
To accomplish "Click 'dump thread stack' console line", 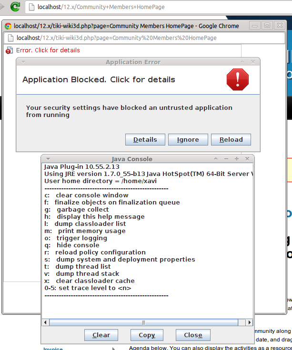I will coord(81,273).
